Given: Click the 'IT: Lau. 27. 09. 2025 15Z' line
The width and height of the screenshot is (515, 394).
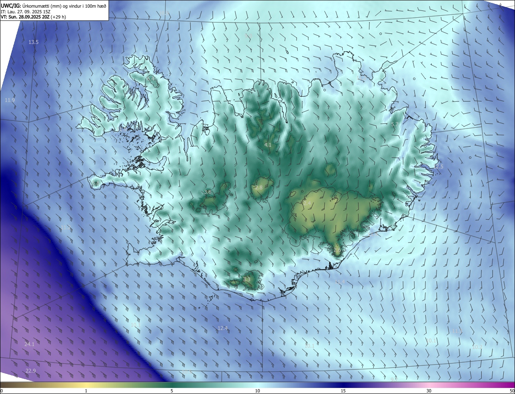Looking at the screenshot, I should [x=25, y=11].
